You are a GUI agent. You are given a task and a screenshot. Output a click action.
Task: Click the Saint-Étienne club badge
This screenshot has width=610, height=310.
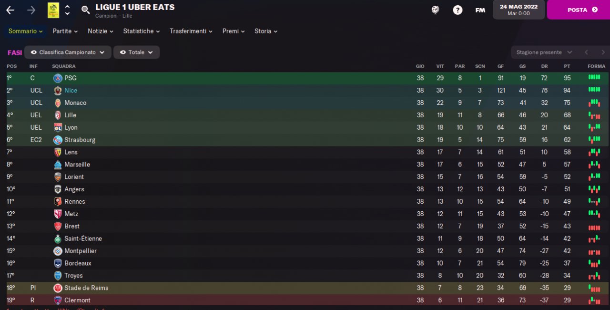[58, 238]
